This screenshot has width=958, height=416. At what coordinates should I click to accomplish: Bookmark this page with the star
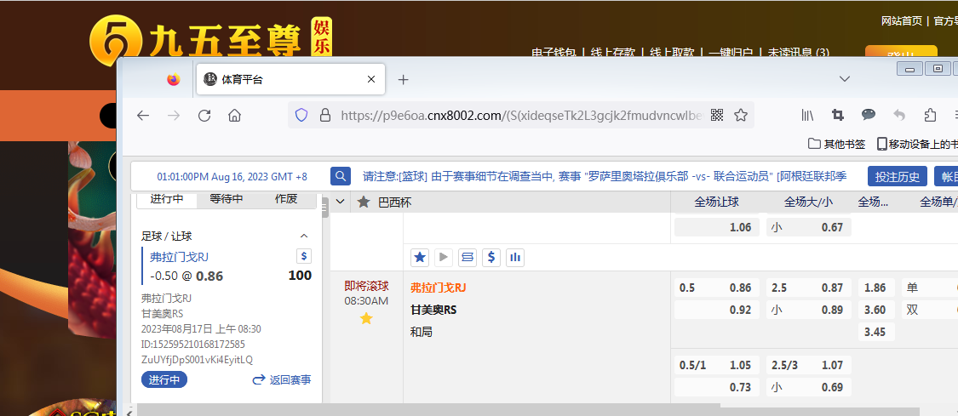point(741,116)
